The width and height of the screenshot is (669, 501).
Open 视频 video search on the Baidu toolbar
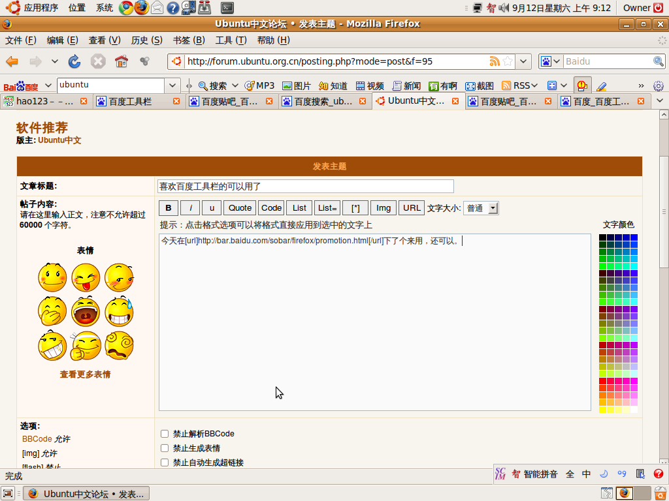[x=370, y=85]
